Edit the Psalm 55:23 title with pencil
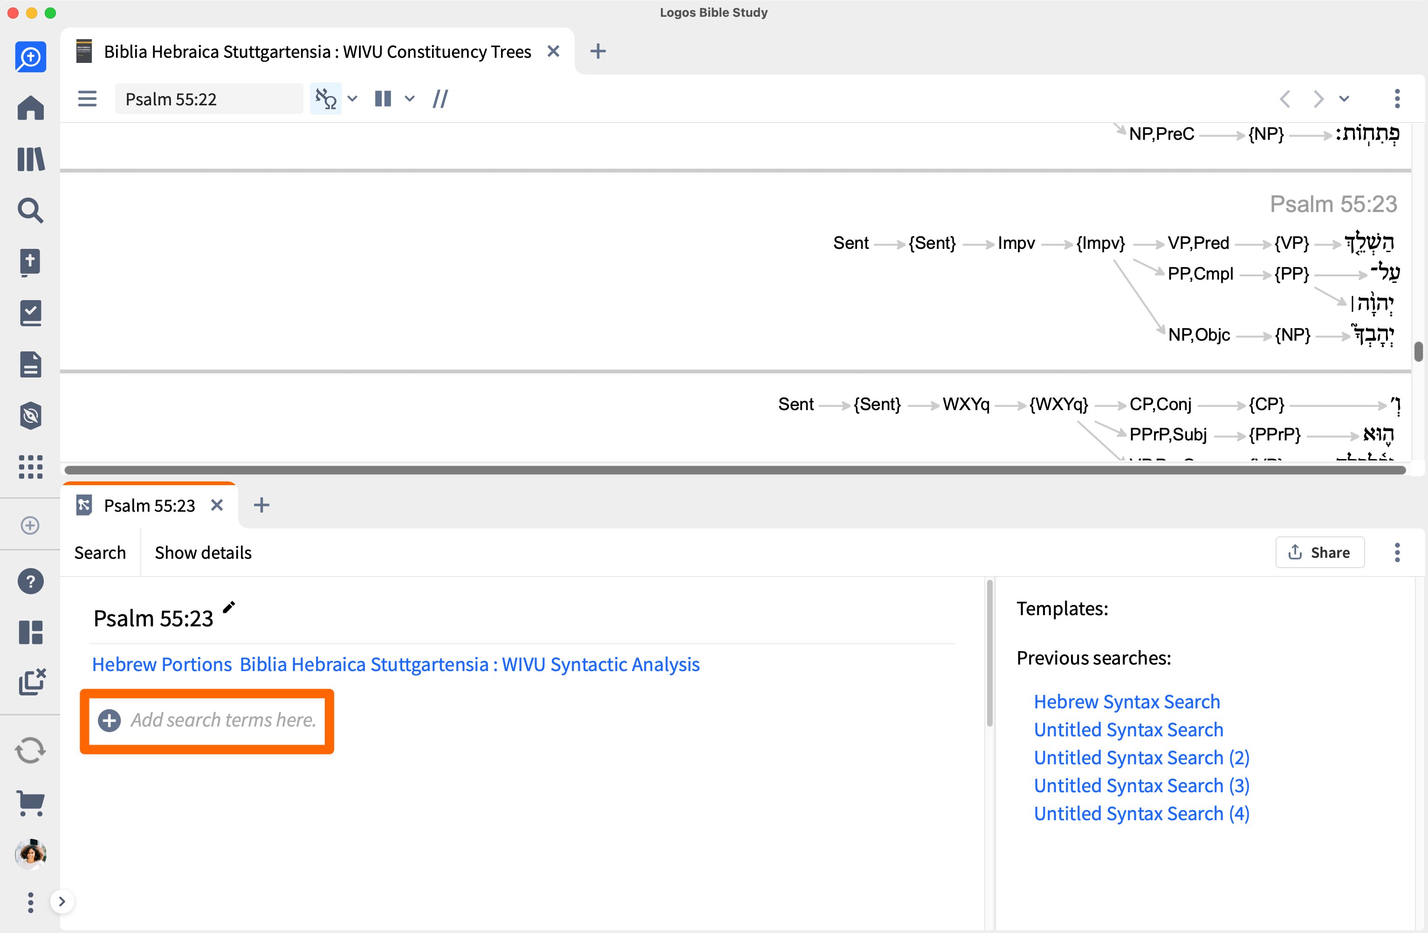This screenshot has width=1428, height=933. [x=228, y=607]
